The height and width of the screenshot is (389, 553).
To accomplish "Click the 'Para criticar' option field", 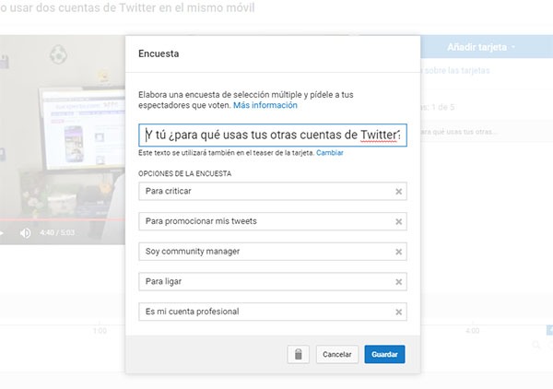I will [263, 192].
